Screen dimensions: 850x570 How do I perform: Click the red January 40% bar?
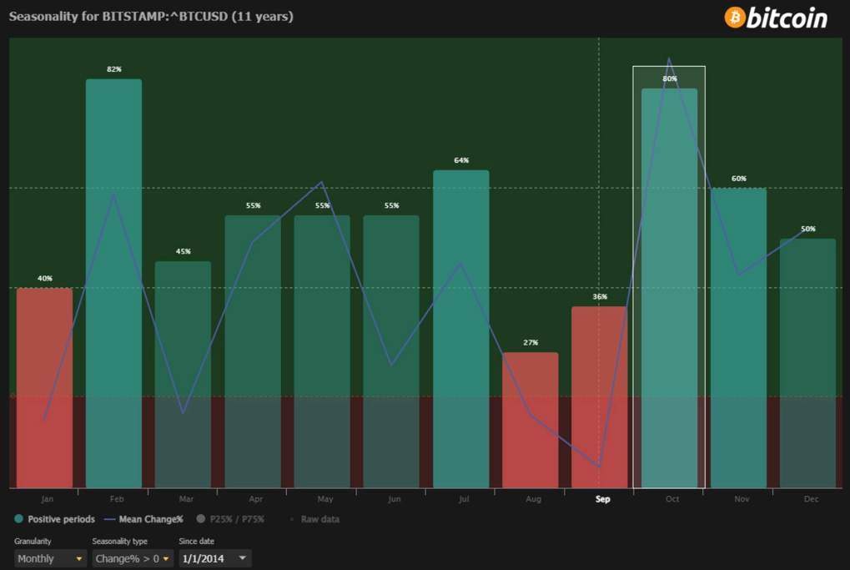pos(44,388)
